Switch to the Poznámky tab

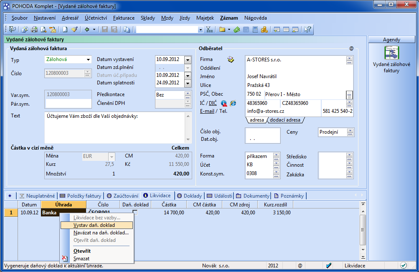tap(289, 196)
